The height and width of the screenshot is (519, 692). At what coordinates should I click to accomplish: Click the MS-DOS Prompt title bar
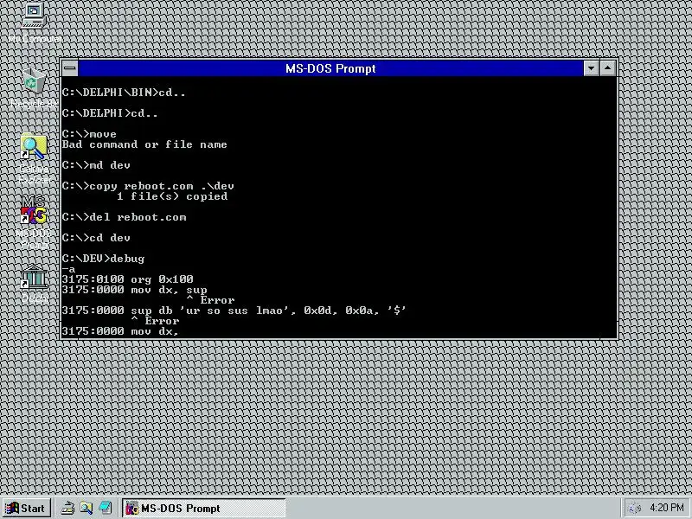(x=330, y=68)
